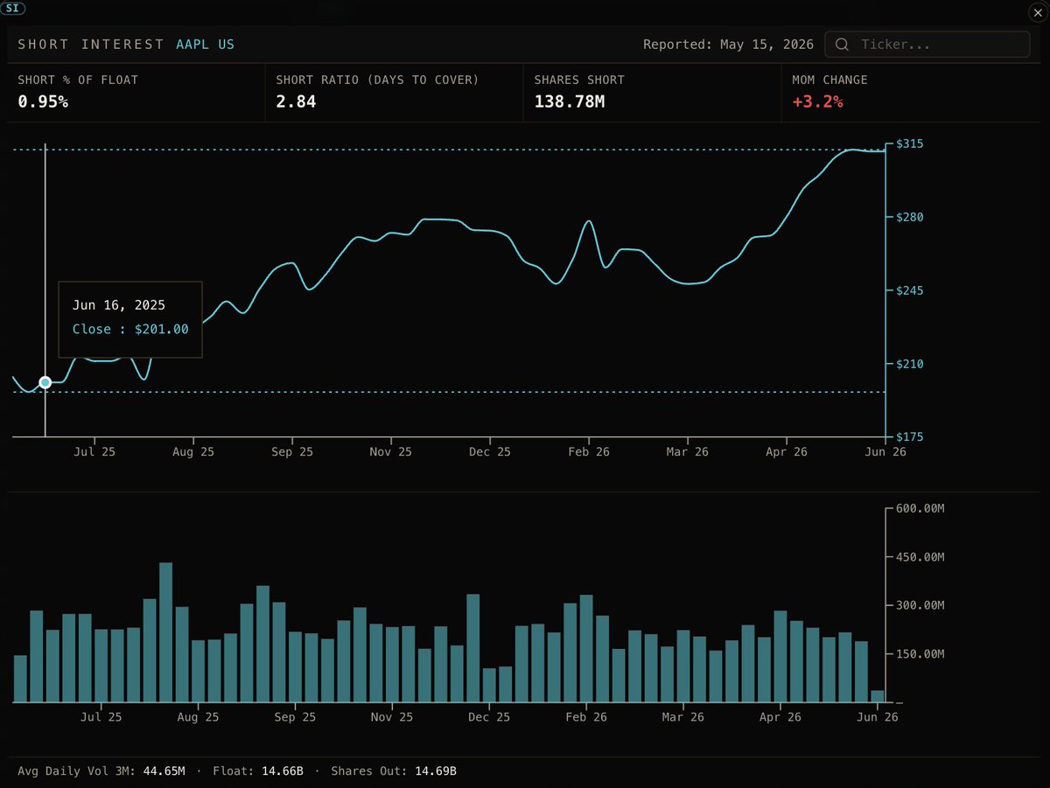Select the shares short value 138.78M
1050x788 pixels.
tap(570, 101)
